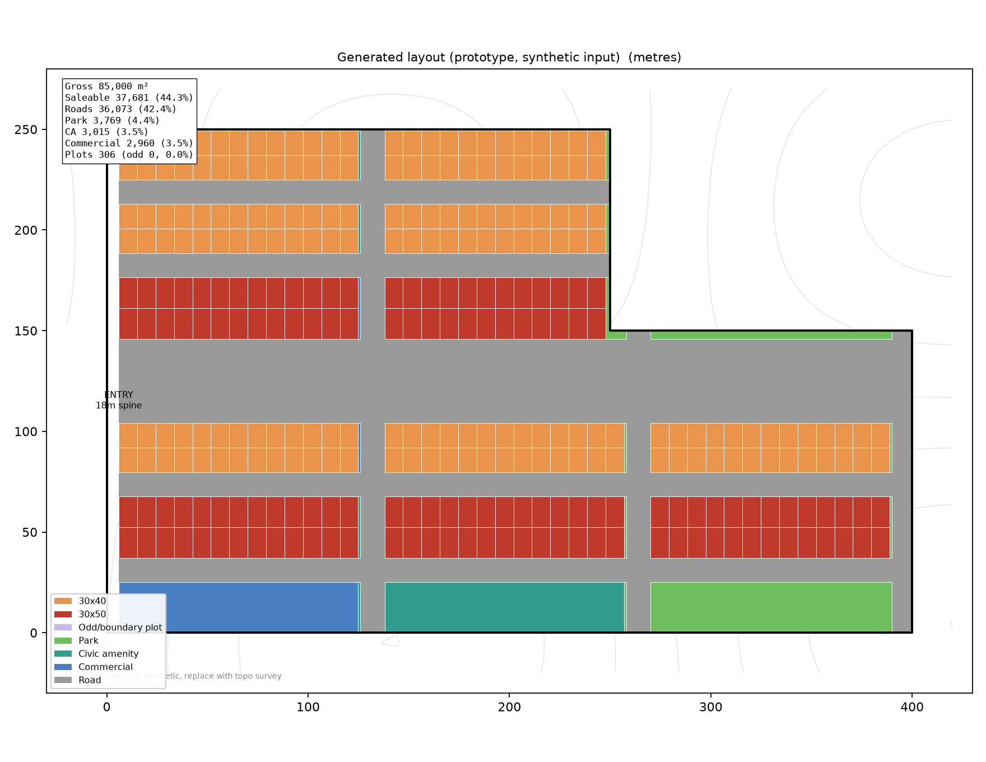986x762 pixels.
Task: Click the y-axis tick label "50"
Action: tap(30, 532)
